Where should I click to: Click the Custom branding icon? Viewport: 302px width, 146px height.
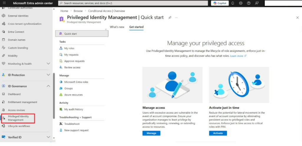pos(4,47)
